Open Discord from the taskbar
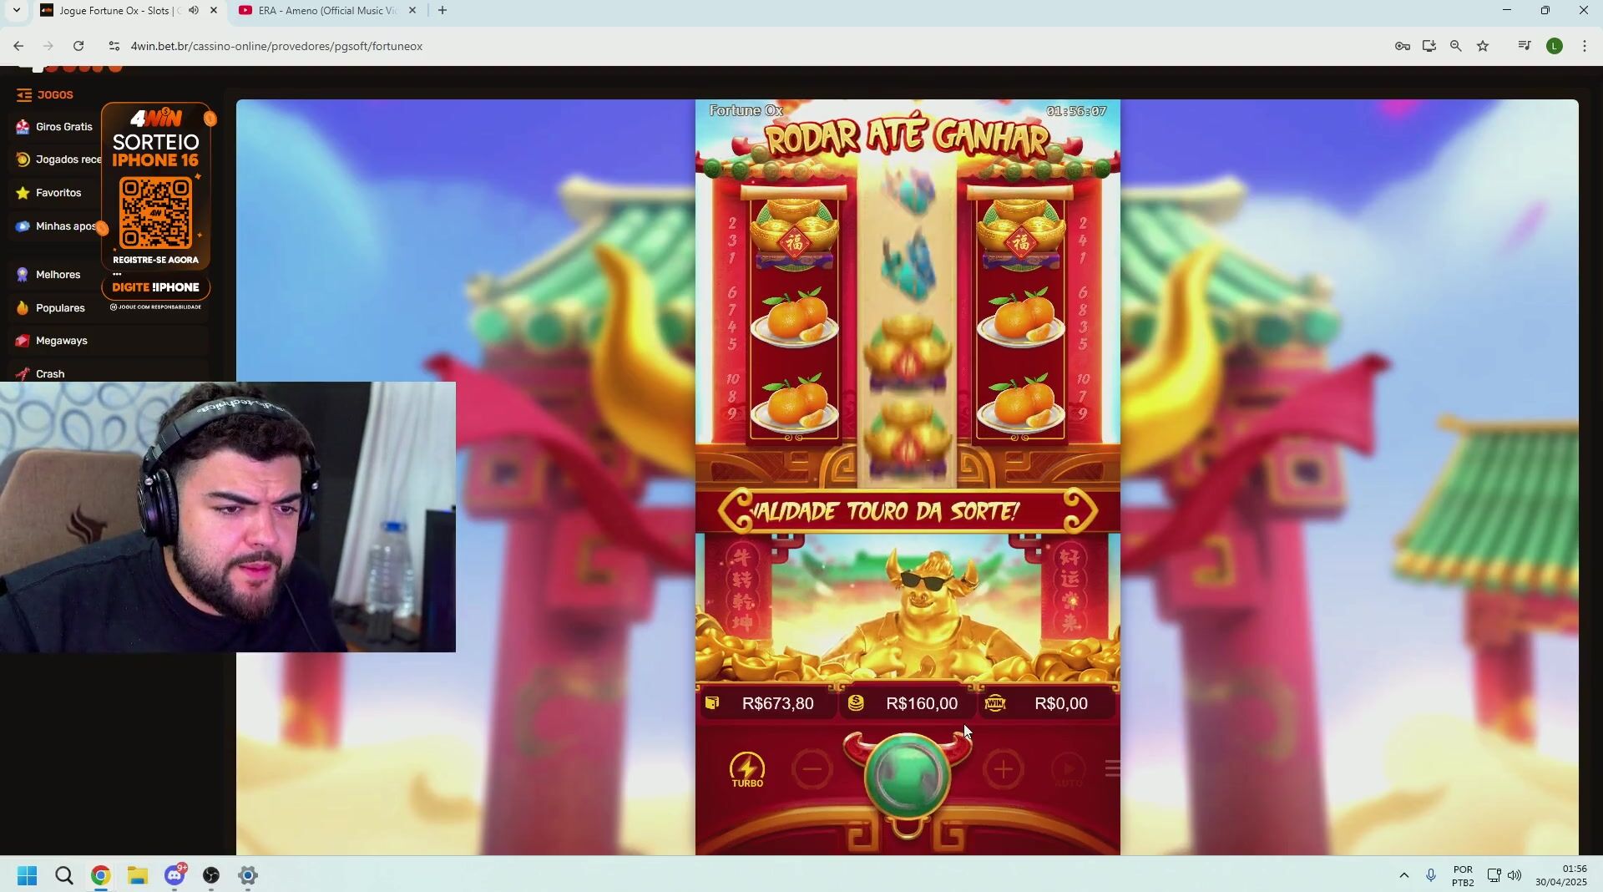This screenshot has height=892, width=1603. point(174,875)
